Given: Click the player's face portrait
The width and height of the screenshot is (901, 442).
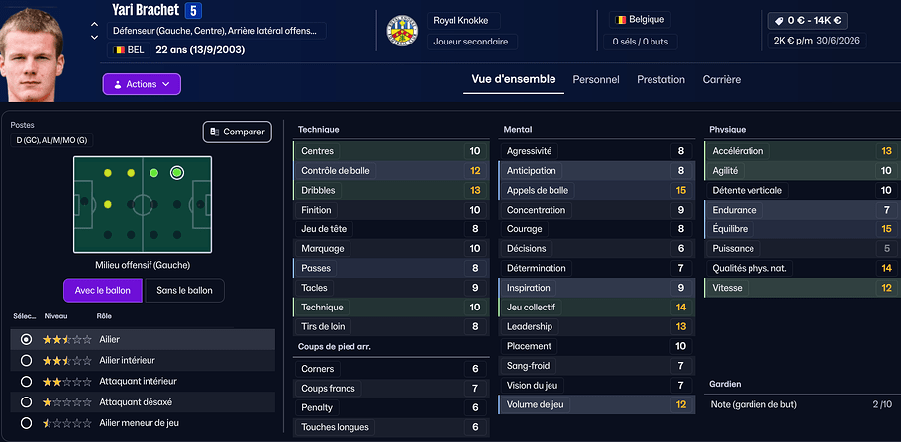Looking at the screenshot, I should 40,49.
